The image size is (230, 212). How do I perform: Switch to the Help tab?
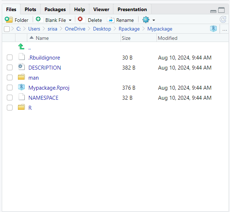[80, 9]
